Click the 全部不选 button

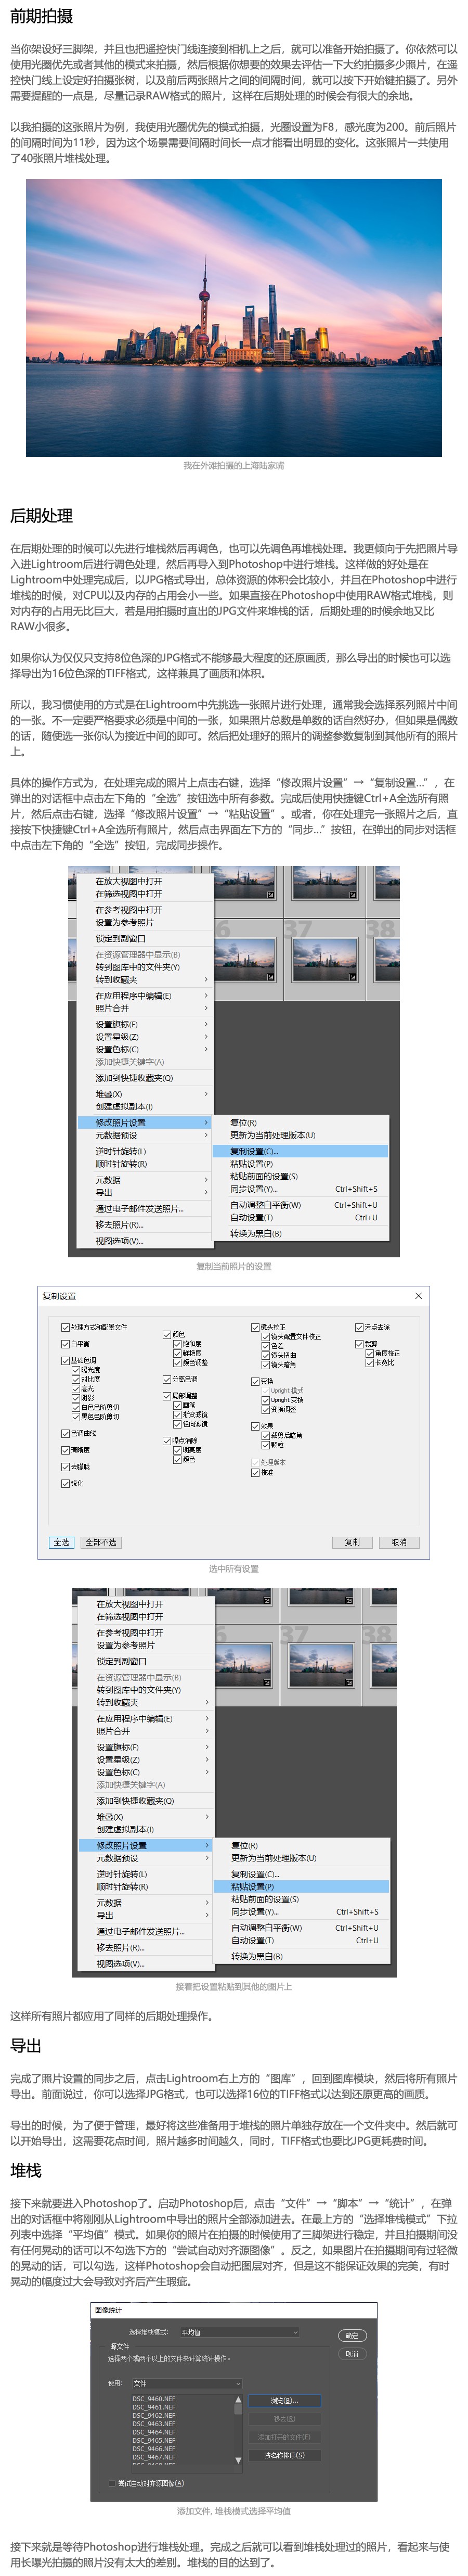[x=101, y=1542]
